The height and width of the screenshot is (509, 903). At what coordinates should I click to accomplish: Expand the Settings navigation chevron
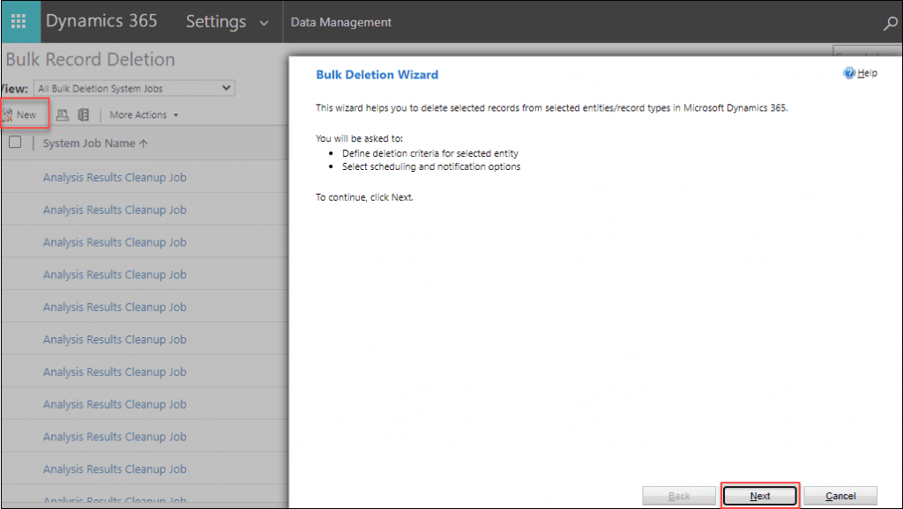tap(264, 24)
